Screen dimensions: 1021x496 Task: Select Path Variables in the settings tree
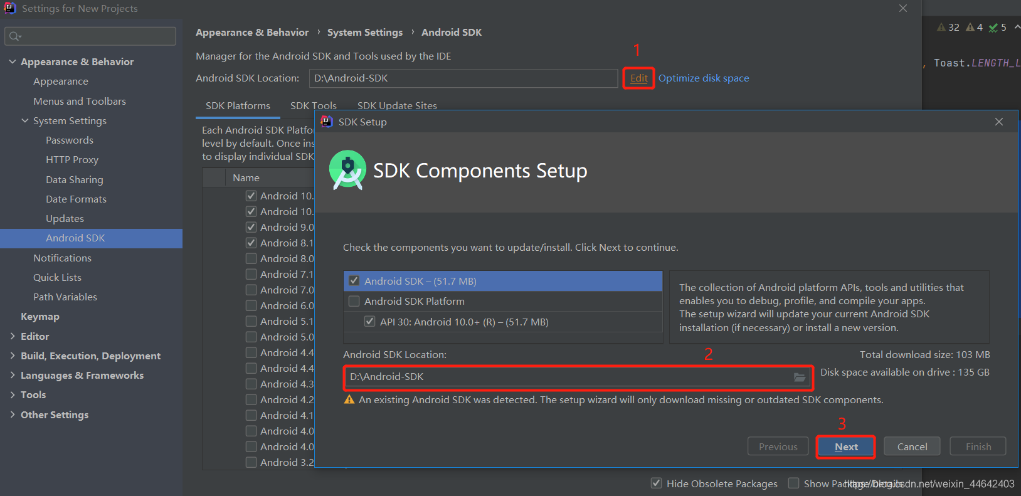pos(65,297)
